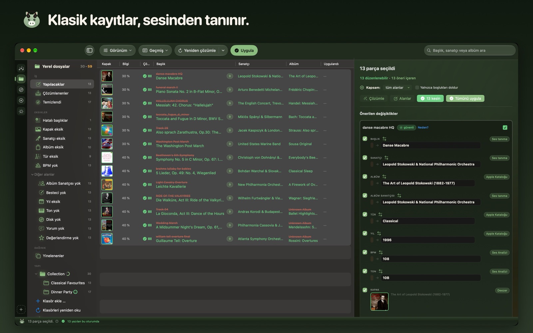Uncheck the danse macabre HQ track checkbox

tap(505, 128)
